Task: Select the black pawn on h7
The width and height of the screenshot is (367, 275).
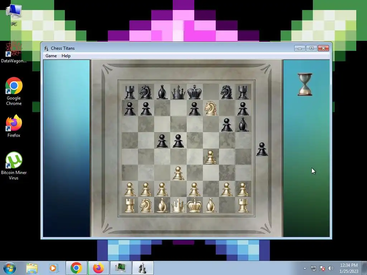Action: click(243, 109)
